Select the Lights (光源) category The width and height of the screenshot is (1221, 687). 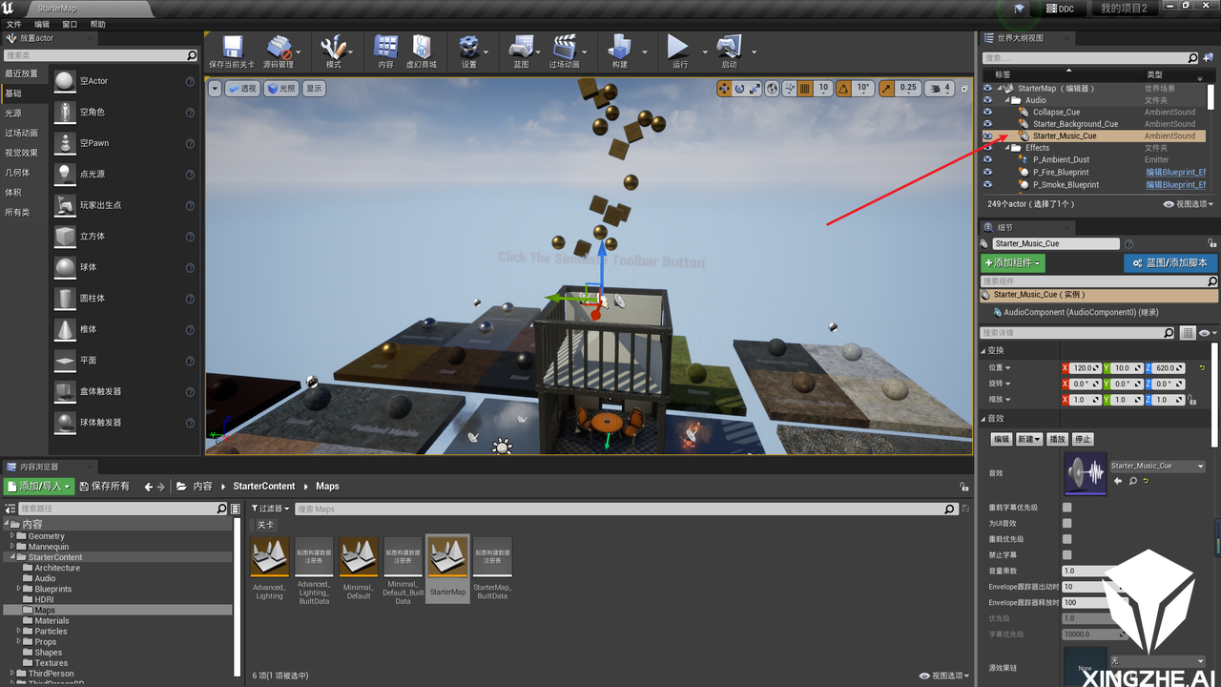coord(23,113)
